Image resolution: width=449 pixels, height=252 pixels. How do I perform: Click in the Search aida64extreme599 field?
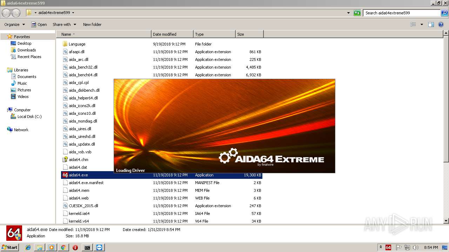(x=402, y=13)
